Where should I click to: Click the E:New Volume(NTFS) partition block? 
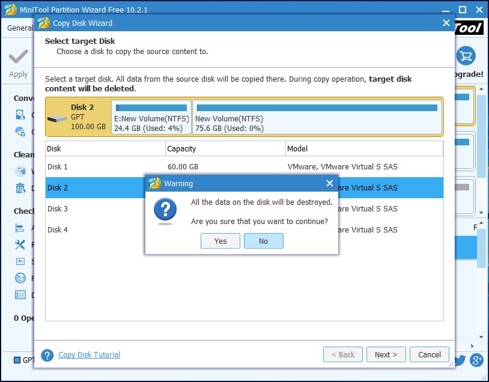click(151, 117)
